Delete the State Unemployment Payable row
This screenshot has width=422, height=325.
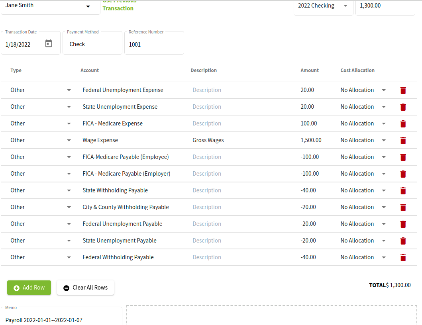pos(403,241)
